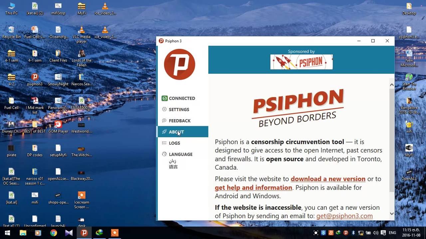Open Icecream Screen Recorder from the taskbar
Screen dimensions: 426x239
tap(114, 233)
